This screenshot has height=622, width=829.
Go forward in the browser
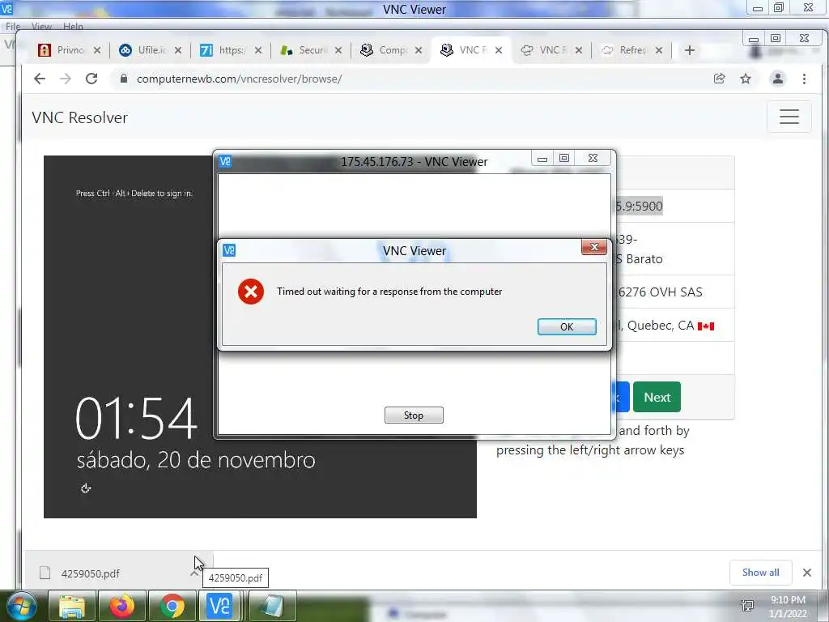pyautogui.click(x=65, y=79)
